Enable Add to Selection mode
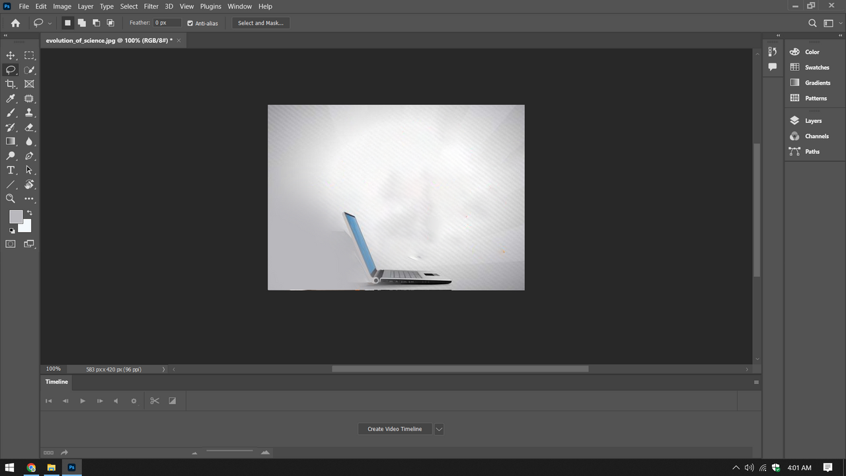Screen dimensions: 846x476 81,22
